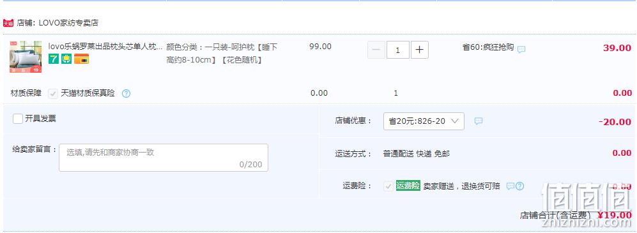Click the green shield guarantee badge icon

[x=66, y=59]
